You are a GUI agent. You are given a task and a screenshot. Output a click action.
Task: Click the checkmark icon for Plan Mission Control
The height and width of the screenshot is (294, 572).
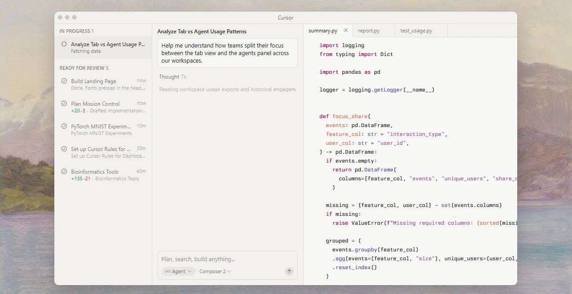pos(64,103)
